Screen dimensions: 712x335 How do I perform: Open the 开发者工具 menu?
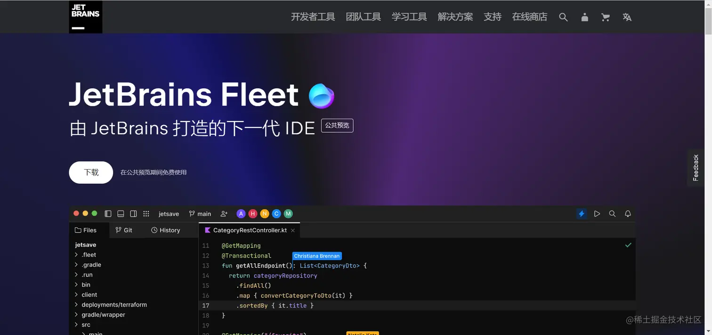[313, 16]
